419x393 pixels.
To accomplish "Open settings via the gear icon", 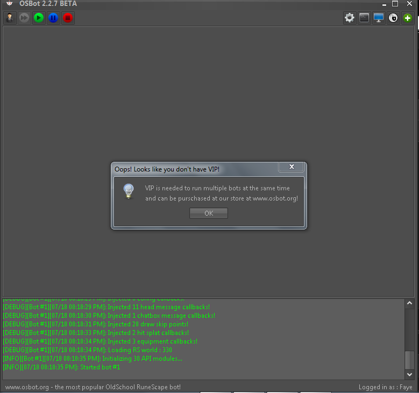I will [x=350, y=18].
